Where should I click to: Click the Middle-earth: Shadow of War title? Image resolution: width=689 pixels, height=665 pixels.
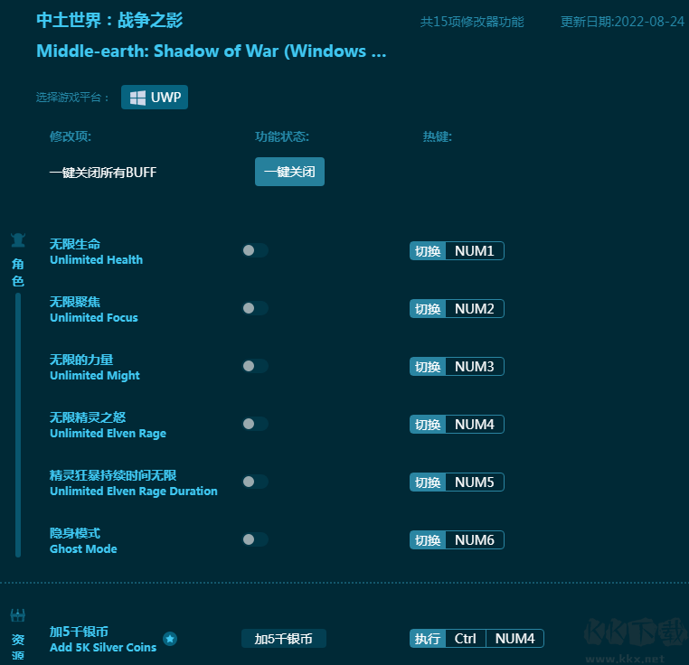click(x=211, y=52)
